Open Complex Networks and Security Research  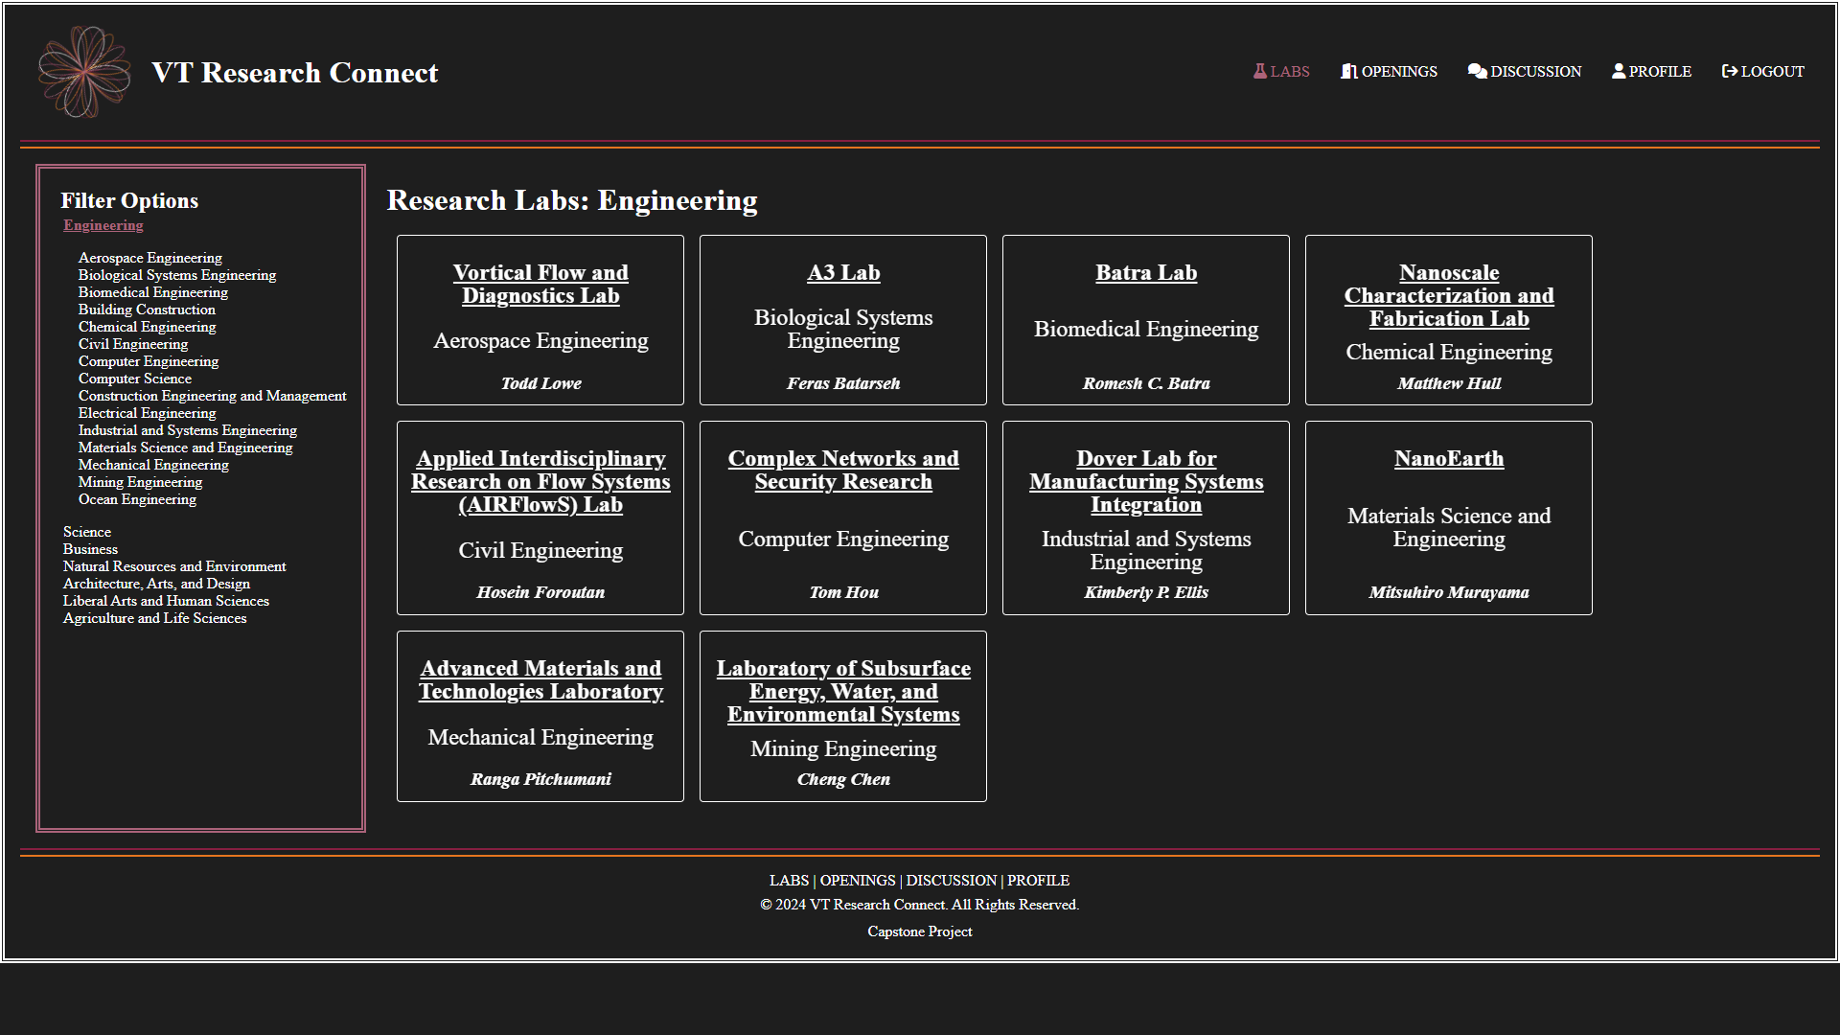pos(843,471)
